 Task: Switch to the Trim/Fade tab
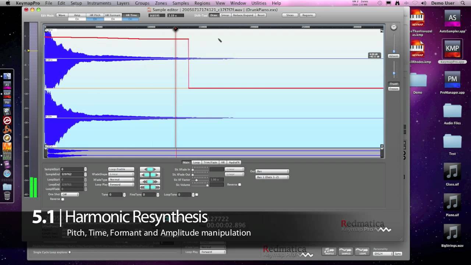click(210, 162)
